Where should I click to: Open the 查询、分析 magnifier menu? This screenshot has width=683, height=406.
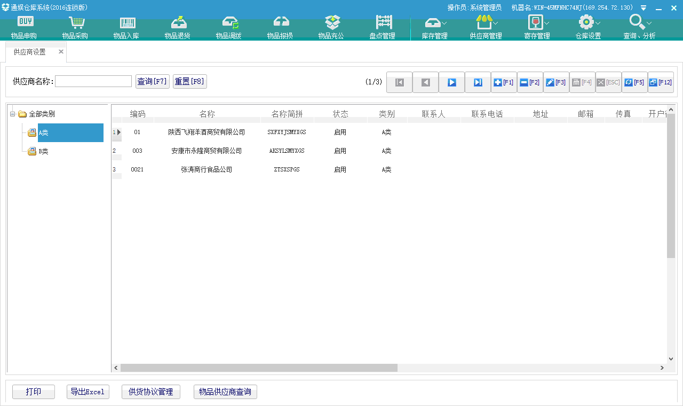tap(640, 28)
